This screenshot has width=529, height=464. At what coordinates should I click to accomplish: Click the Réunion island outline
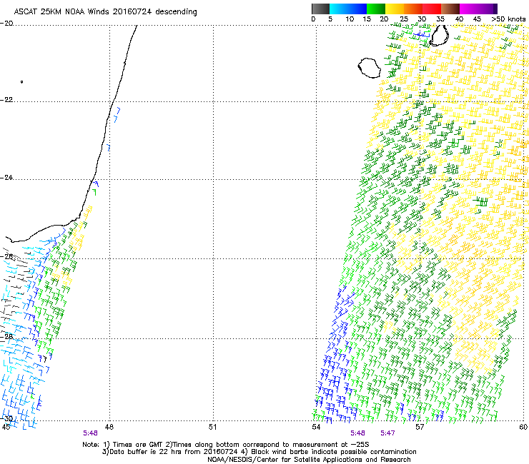[x=369, y=68]
